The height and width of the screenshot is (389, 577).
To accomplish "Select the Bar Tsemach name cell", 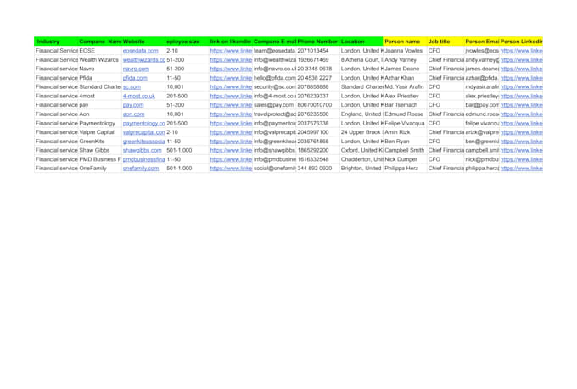I will pyautogui.click(x=405, y=105).
